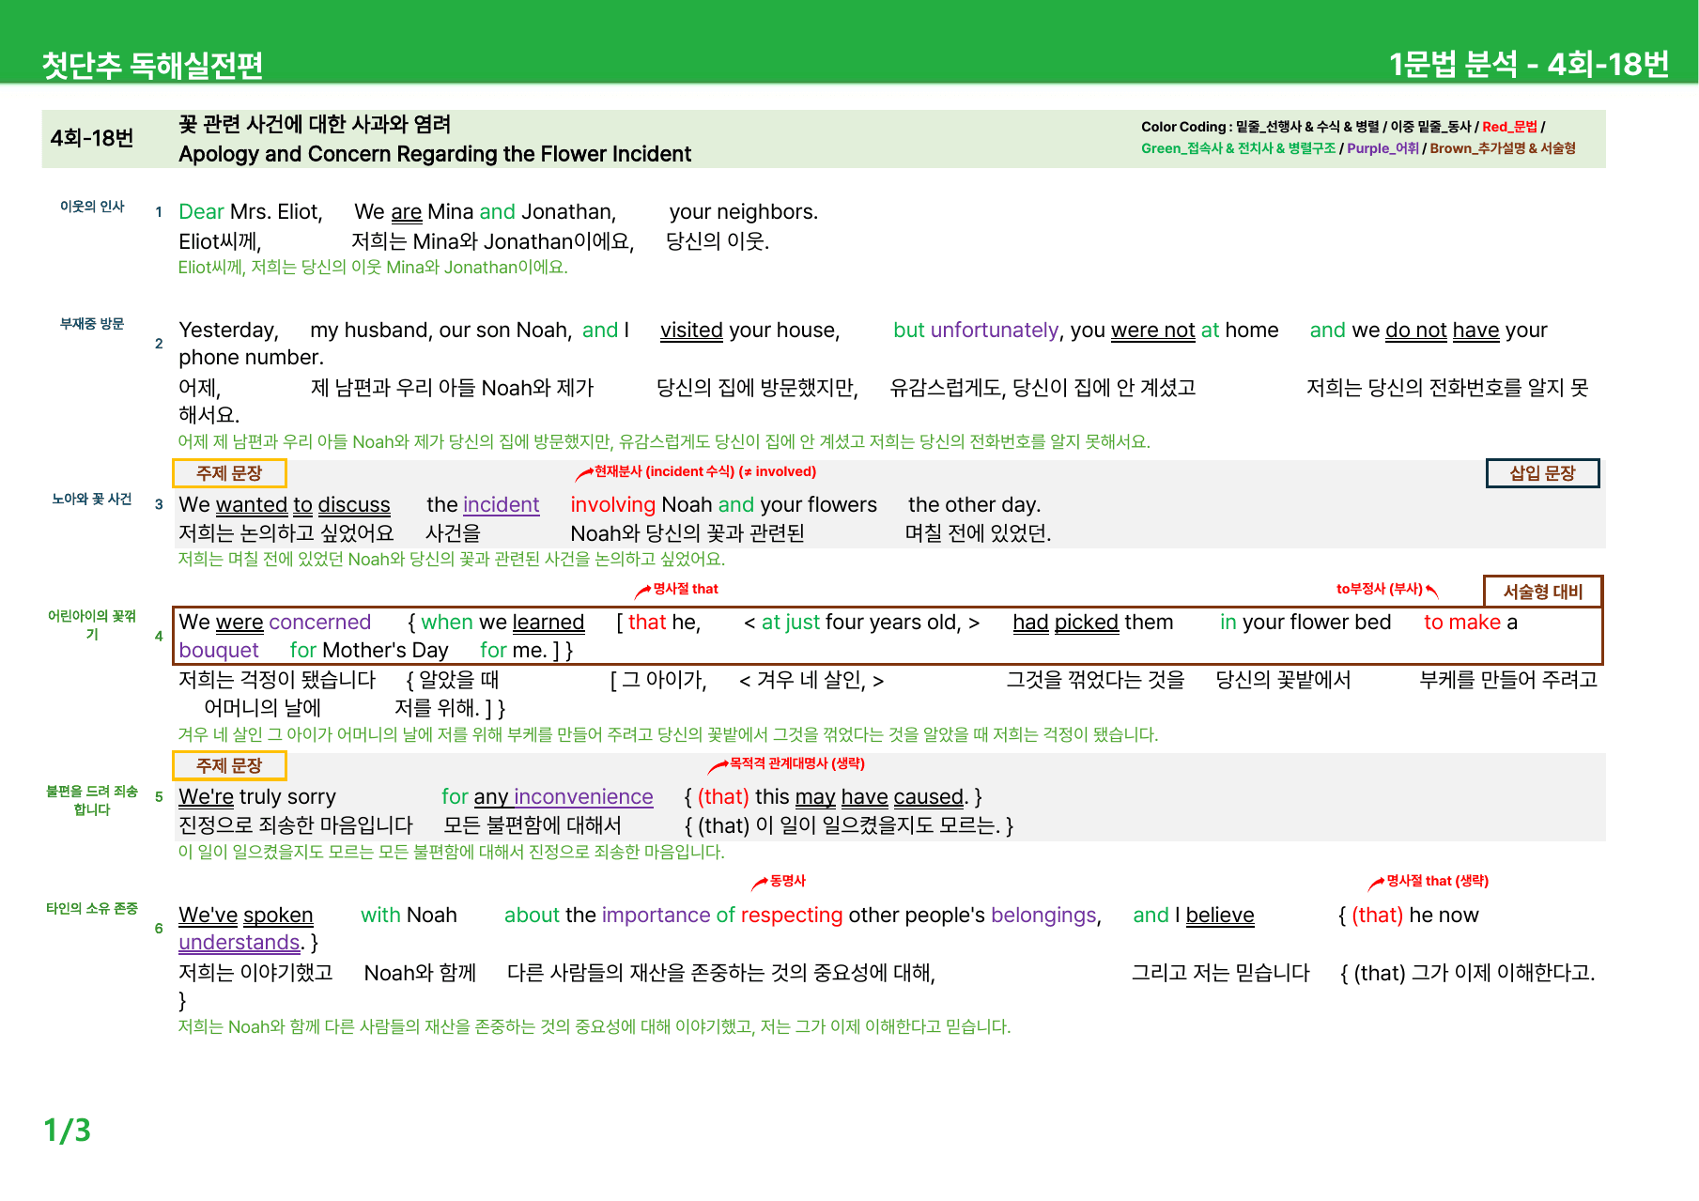Click the first yellow '주제 문장' box above sentence 3

pos(229,473)
